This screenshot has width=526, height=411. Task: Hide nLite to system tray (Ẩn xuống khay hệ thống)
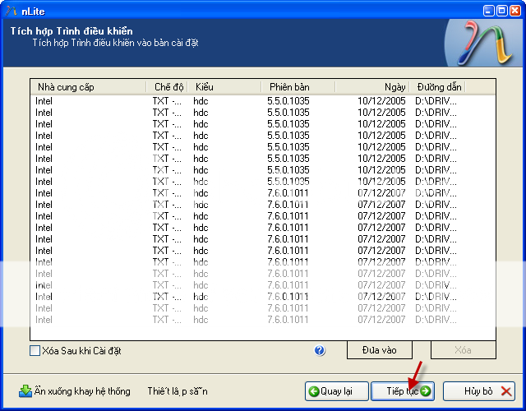pyautogui.click(x=75, y=391)
